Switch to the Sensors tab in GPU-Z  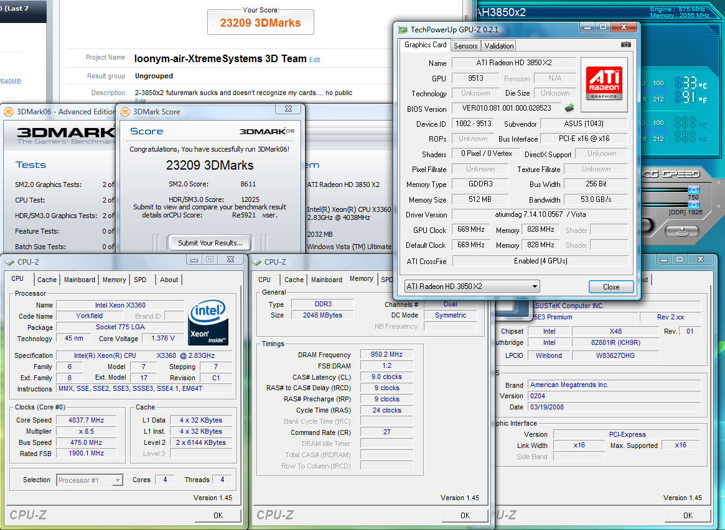[x=465, y=46]
